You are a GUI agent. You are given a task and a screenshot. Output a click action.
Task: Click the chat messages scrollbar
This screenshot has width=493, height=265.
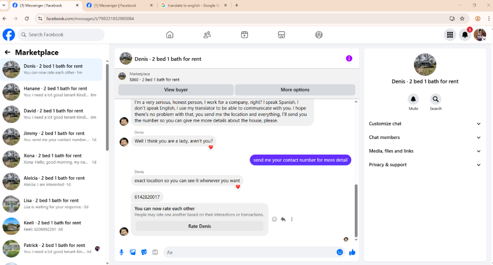point(356,210)
